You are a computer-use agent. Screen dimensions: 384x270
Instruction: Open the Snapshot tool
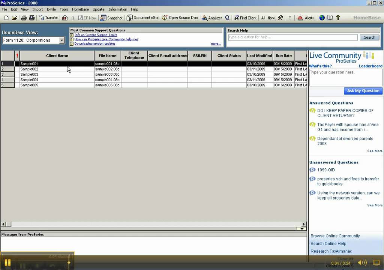tap(111, 18)
